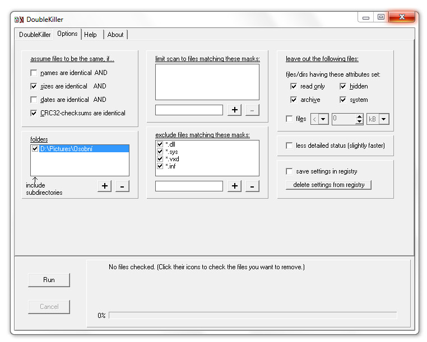Uncheck the *.vxd exclude mask
The width and height of the screenshot is (427, 342).
tap(160, 158)
